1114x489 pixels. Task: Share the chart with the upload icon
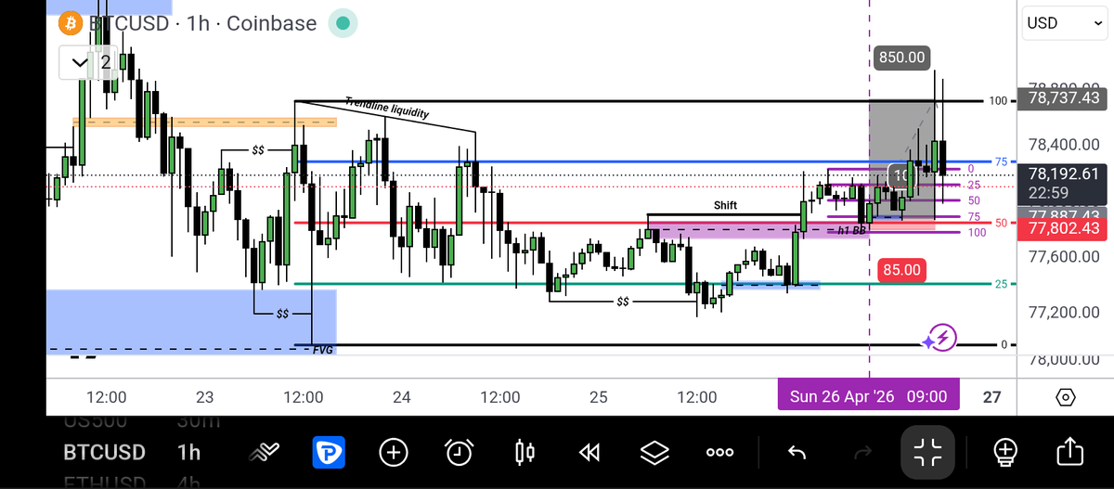1069,452
